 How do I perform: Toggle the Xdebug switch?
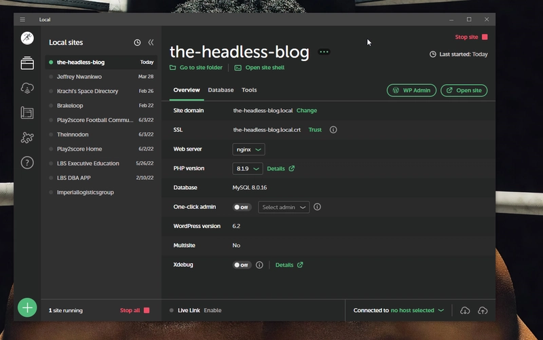pos(242,265)
